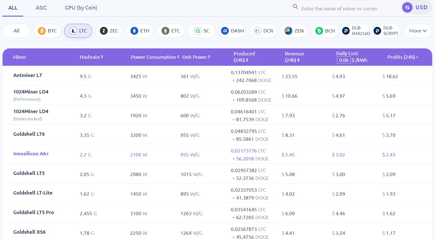Click the Innosilicon A6+ miner link
The width and height of the screenshot is (435, 239).
point(31,153)
